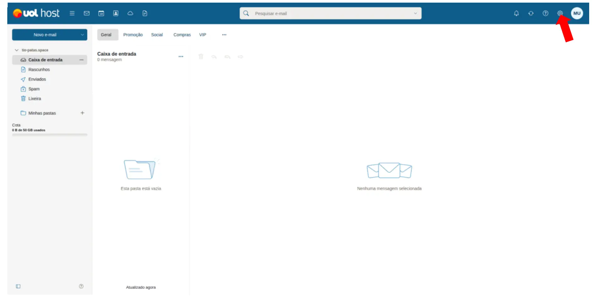Select the Caixa de entrada folder
The image size is (592, 302).
[x=50, y=60]
